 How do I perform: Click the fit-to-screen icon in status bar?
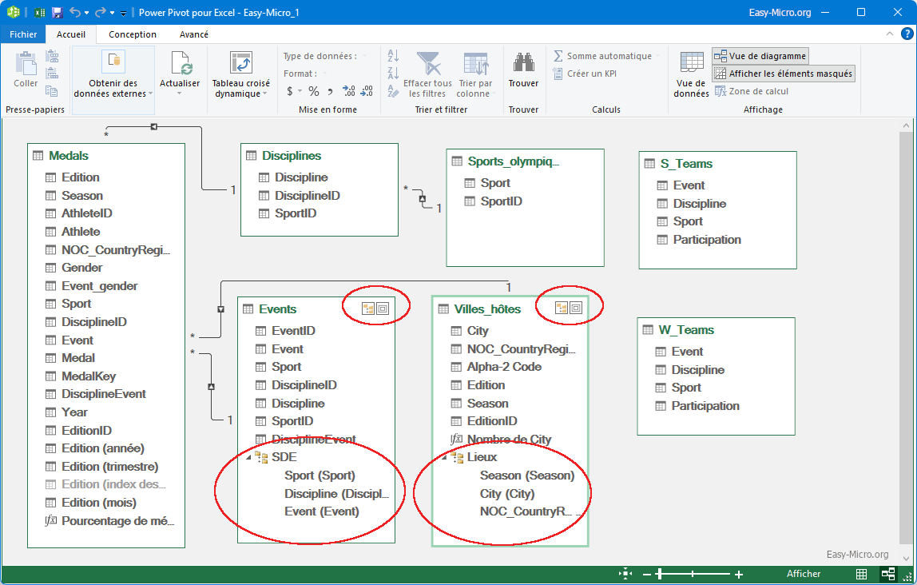pos(625,574)
